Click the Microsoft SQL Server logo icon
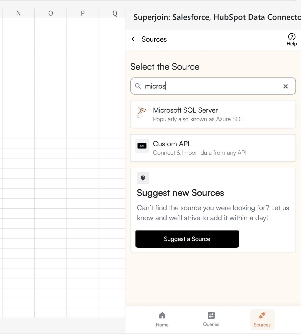Screen dimensions: 301x335 tap(142, 112)
